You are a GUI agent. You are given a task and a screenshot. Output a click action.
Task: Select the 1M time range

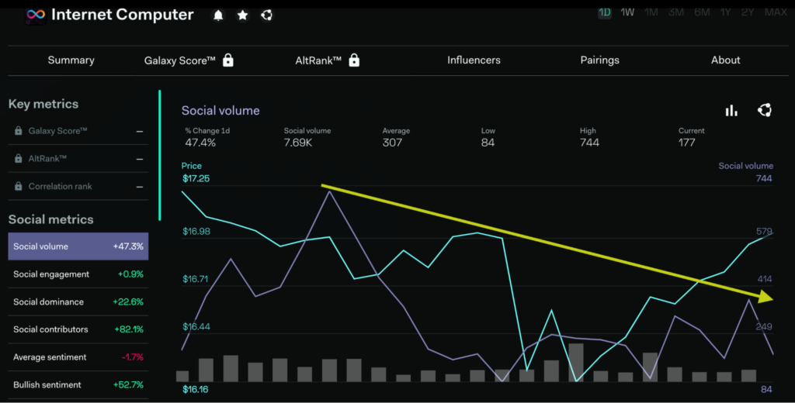click(x=651, y=12)
